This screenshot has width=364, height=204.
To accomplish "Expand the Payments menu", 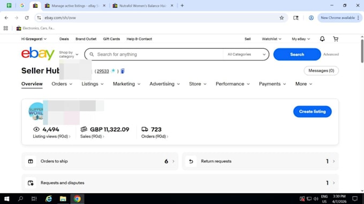I will [272, 84].
